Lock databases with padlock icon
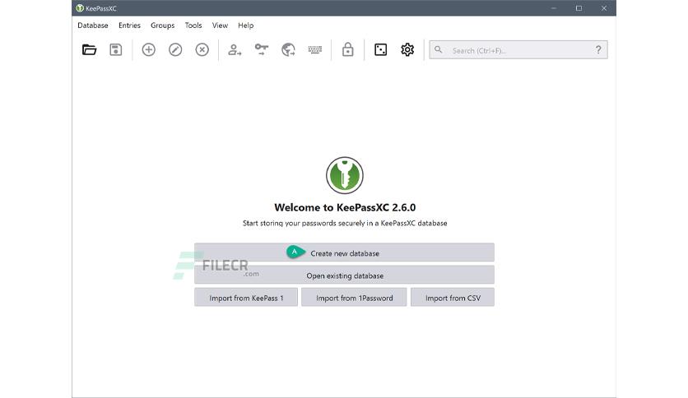This screenshot has height=398, width=688. pos(348,49)
